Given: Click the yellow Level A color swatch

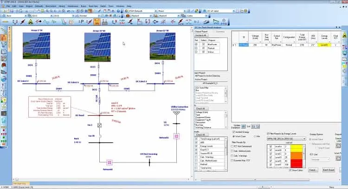Looking at the screenshot, I should 297,147.
